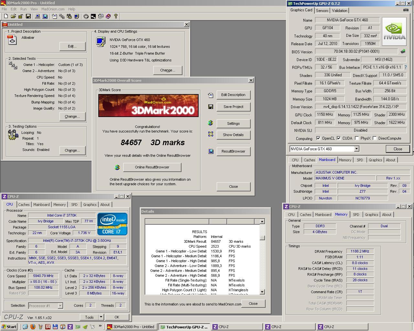Open the File menu in 3DMark2000
The width and height of the screenshot is (414, 331).
pos(4,9)
